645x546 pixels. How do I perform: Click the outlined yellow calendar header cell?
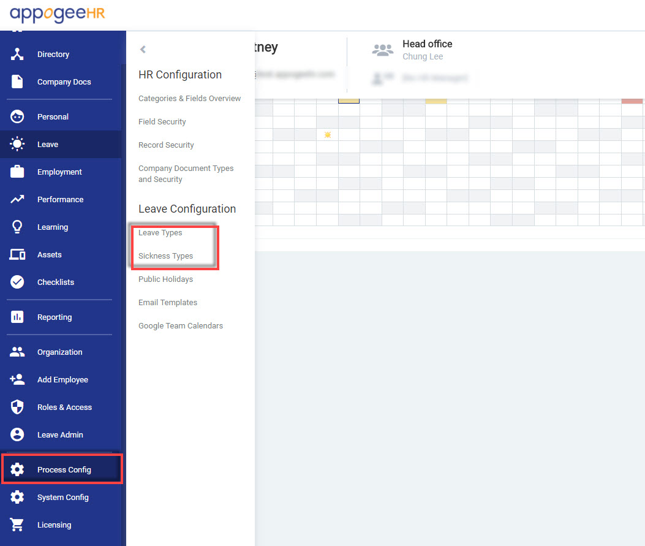[x=349, y=101]
